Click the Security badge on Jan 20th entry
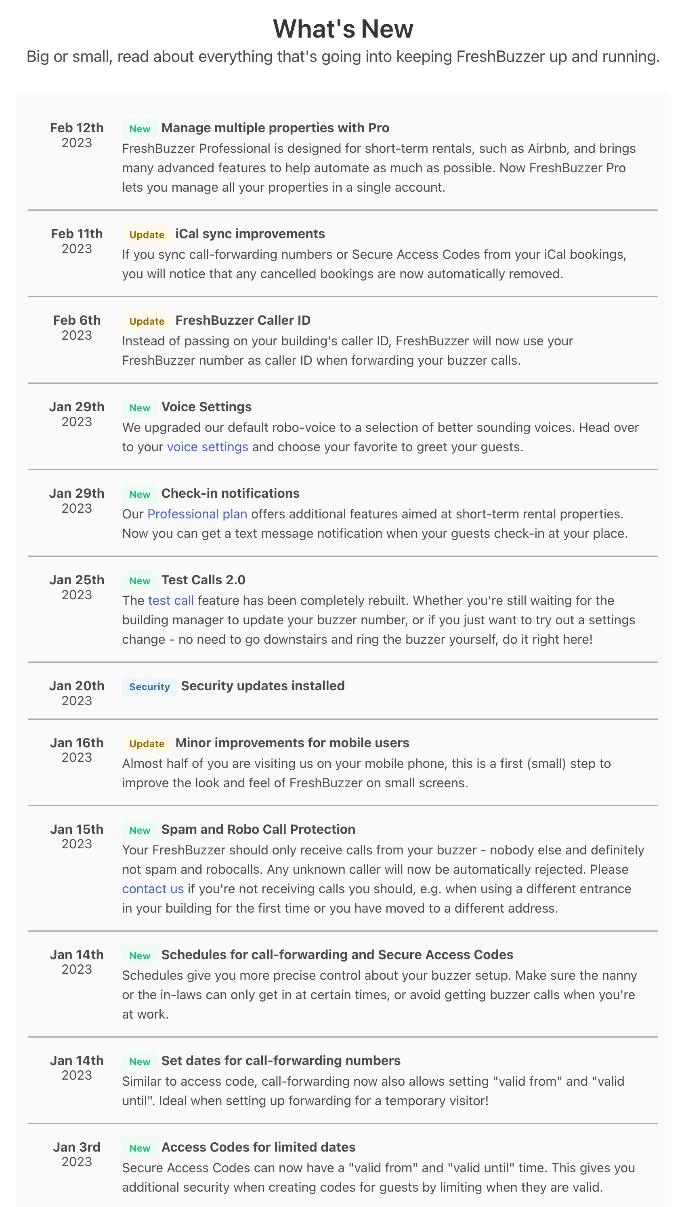 click(149, 687)
